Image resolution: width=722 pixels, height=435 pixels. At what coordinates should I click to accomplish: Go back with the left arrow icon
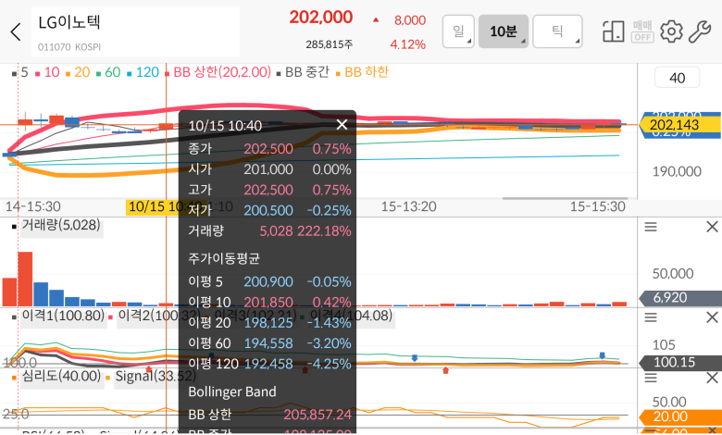pos(16,32)
